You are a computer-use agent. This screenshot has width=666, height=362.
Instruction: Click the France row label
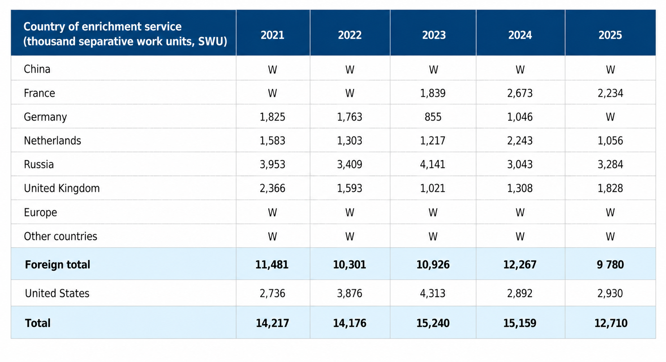coord(40,93)
